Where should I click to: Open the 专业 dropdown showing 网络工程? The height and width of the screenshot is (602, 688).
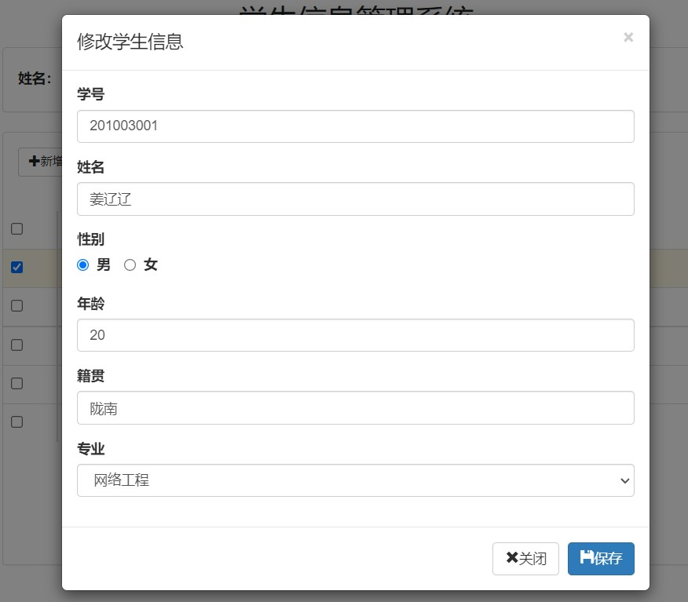coord(355,480)
